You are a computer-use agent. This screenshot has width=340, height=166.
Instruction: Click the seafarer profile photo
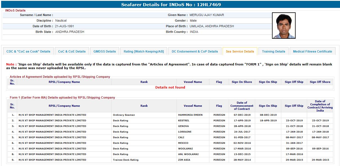coord(284,26)
